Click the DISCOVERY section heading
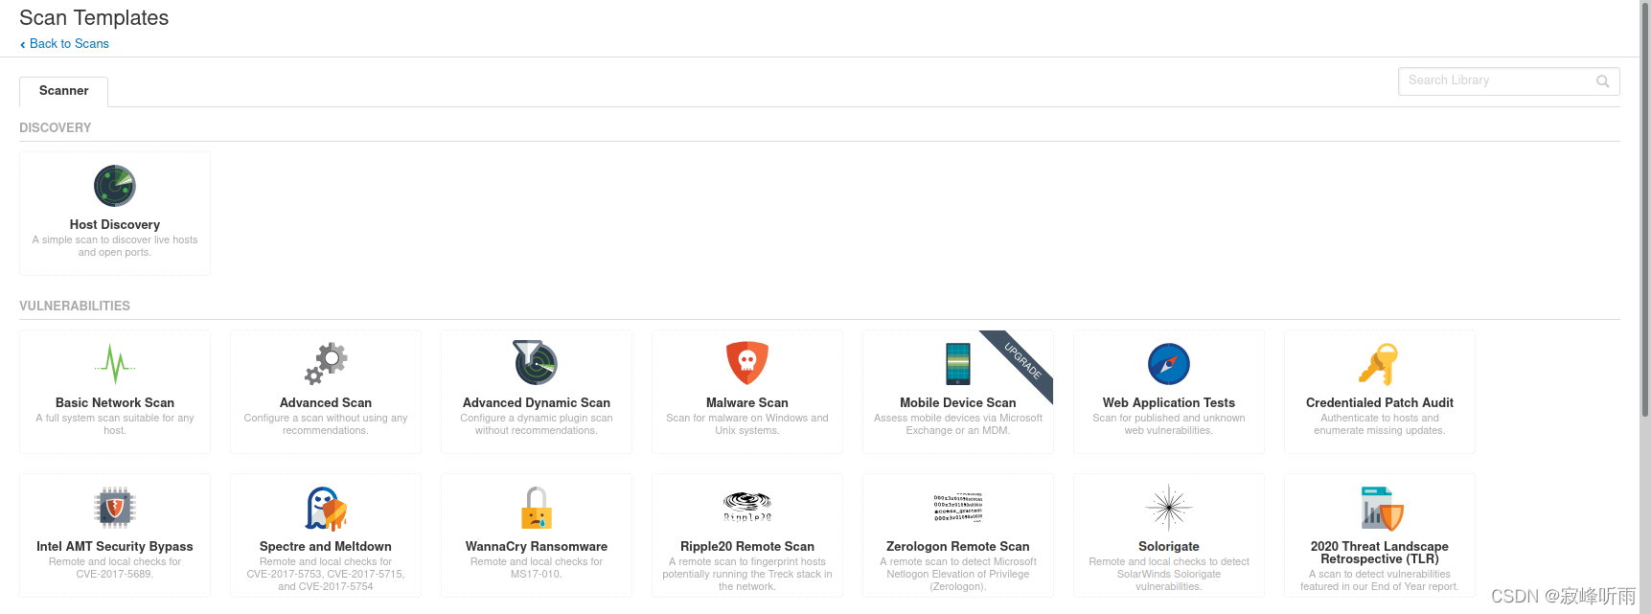Screen dimensions: 1651x614 pyautogui.click(x=56, y=128)
